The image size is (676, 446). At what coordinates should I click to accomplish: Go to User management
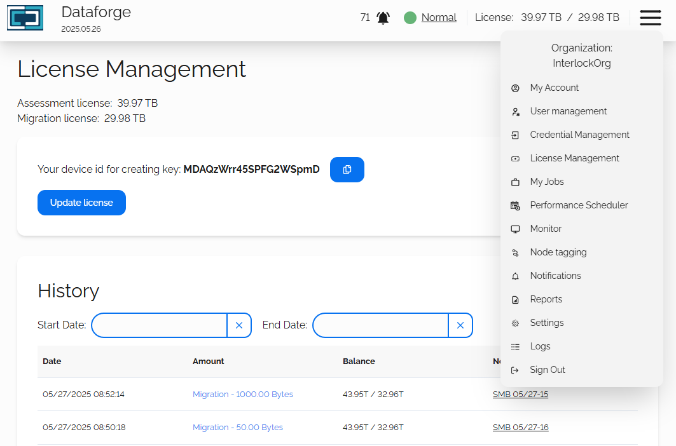point(568,111)
